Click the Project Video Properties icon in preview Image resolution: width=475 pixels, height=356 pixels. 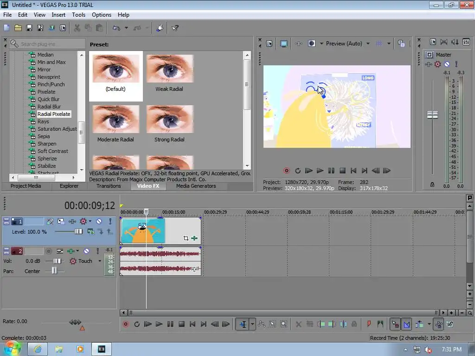click(x=270, y=44)
